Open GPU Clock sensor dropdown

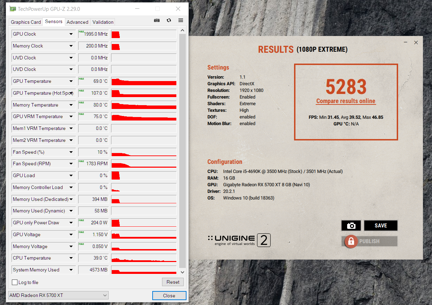[71, 34]
